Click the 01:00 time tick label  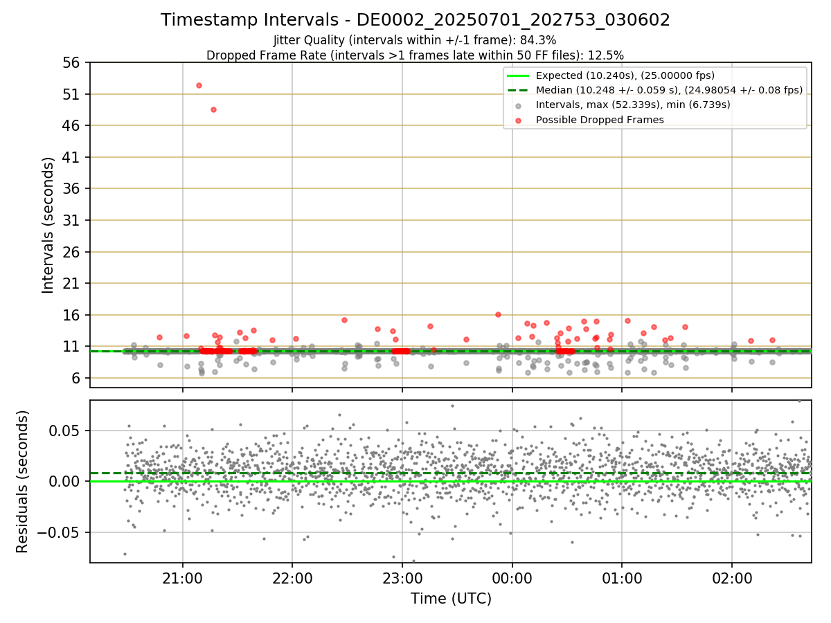622,577
